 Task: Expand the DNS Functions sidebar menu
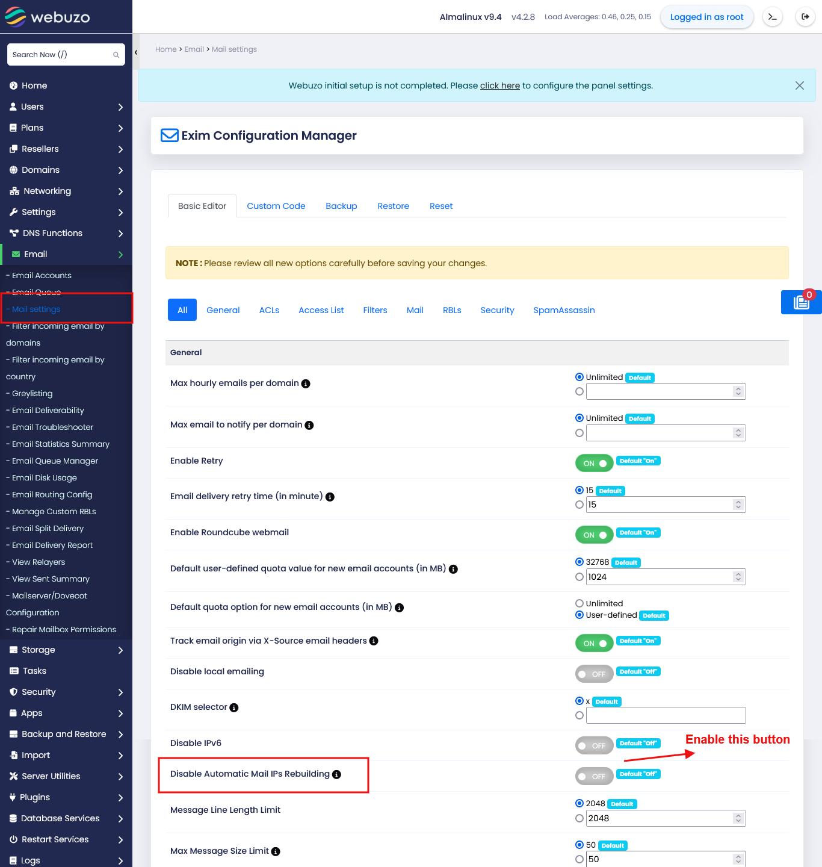(66, 233)
